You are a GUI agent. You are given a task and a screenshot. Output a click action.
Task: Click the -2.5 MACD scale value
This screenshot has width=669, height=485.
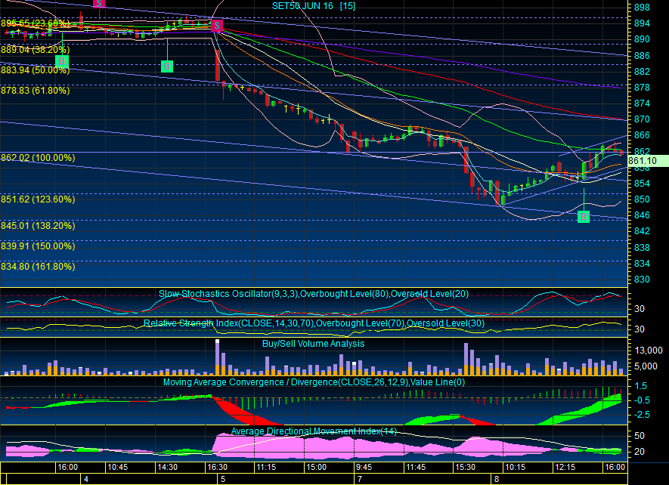[x=642, y=415]
